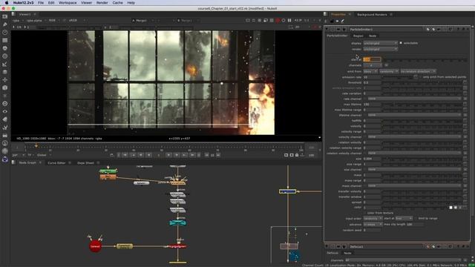
Task: Click the animation icon beside velocity
Action: click(465, 126)
